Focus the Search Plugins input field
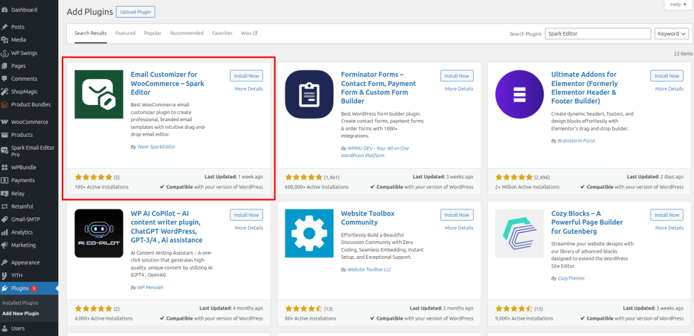Viewport: 694px width, 336px height. coord(598,34)
